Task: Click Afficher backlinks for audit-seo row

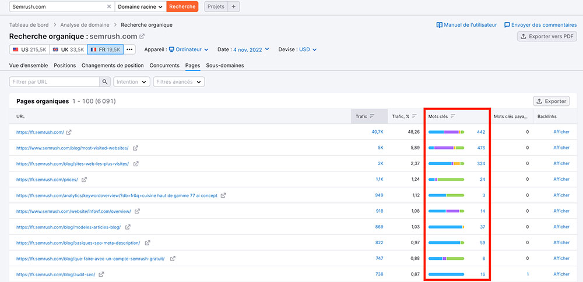Action: tap(561, 274)
